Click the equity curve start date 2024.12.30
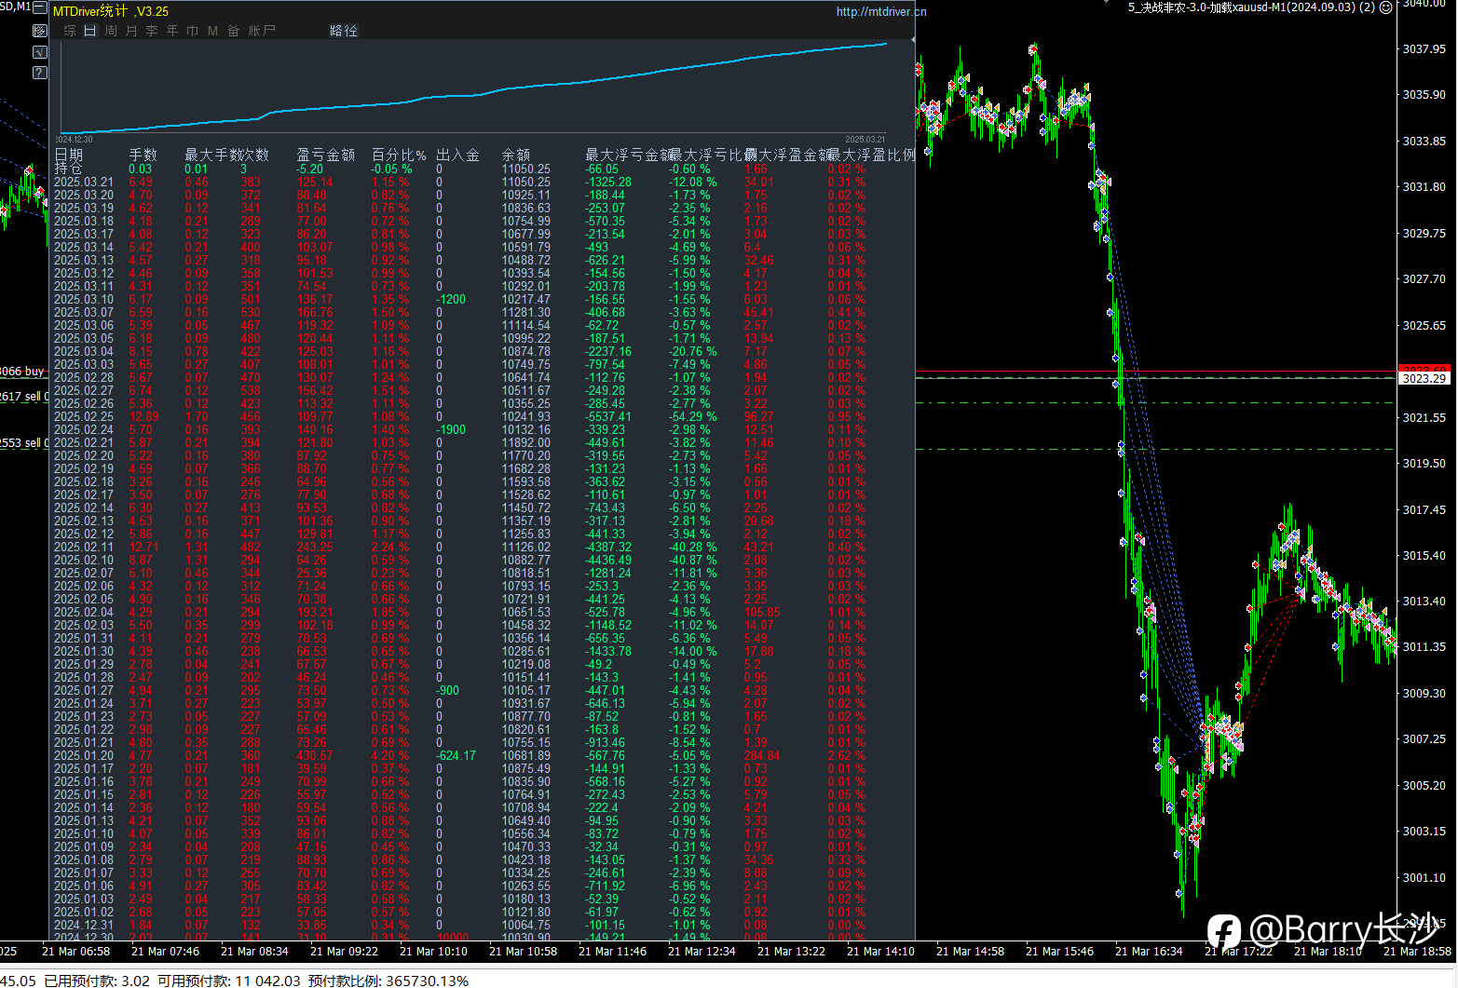This screenshot has height=988, width=1458. tap(74, 140)
